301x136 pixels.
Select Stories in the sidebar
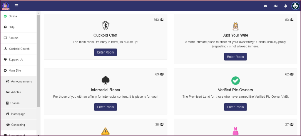(x=16, y=103)
